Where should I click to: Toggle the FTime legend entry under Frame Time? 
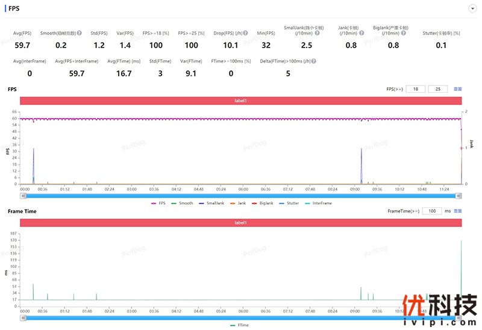[239, 325]
